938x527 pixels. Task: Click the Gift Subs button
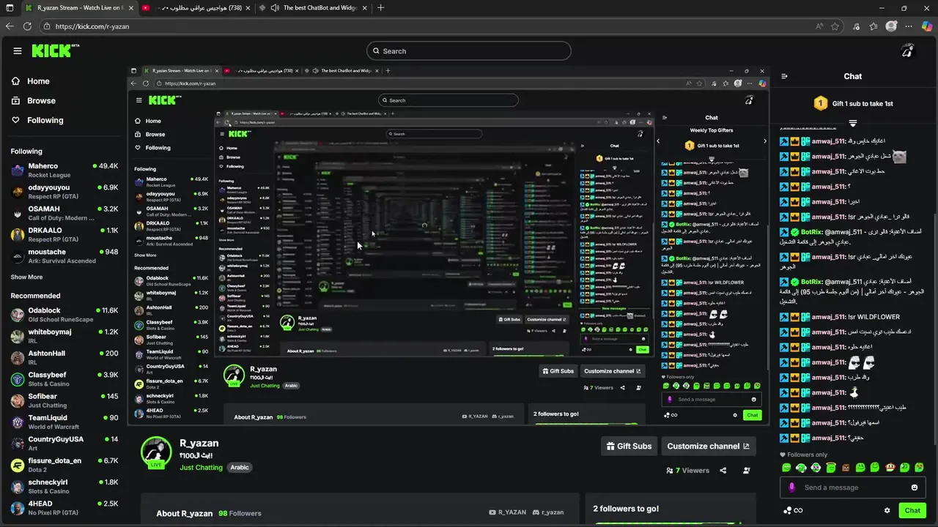pos(629,446)
